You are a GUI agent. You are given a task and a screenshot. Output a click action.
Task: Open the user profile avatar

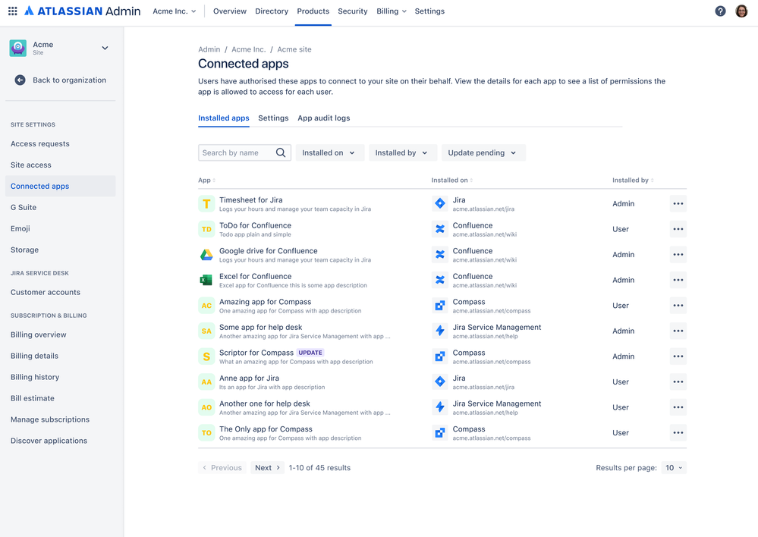[741, 11]
